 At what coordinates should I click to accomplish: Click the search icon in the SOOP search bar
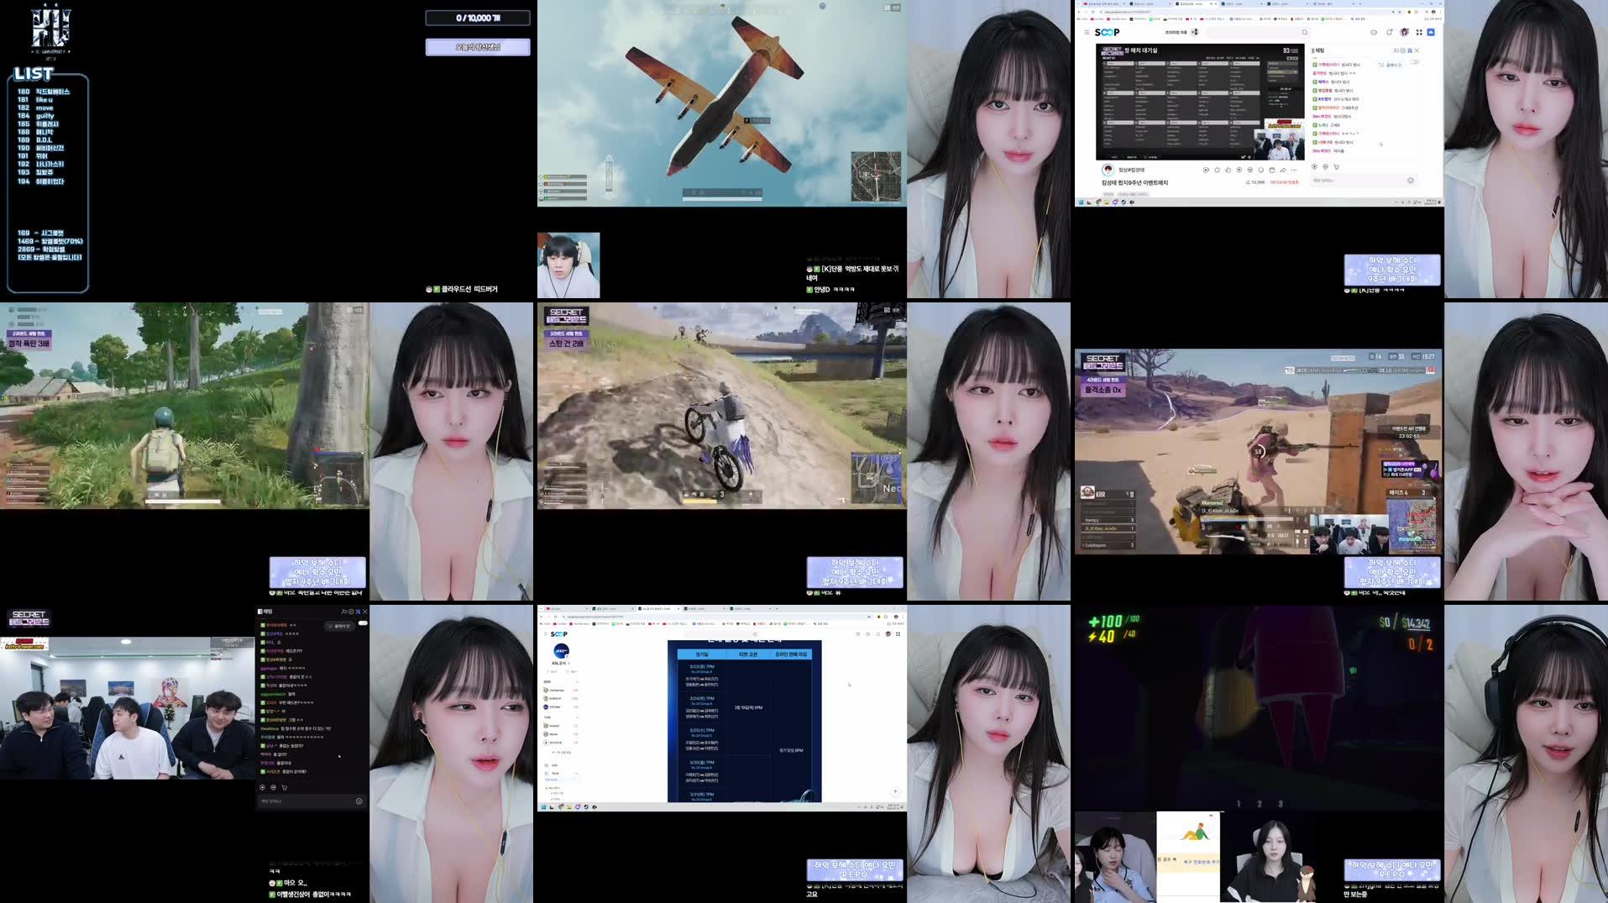1305,32
